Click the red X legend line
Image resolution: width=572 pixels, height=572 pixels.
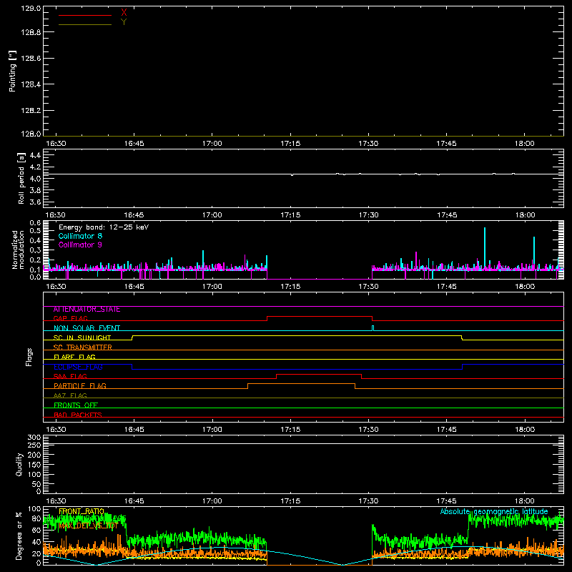point(85,15)
